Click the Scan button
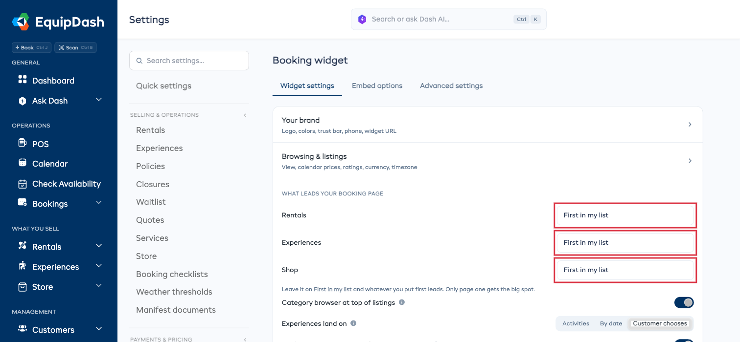 (75, 47)
